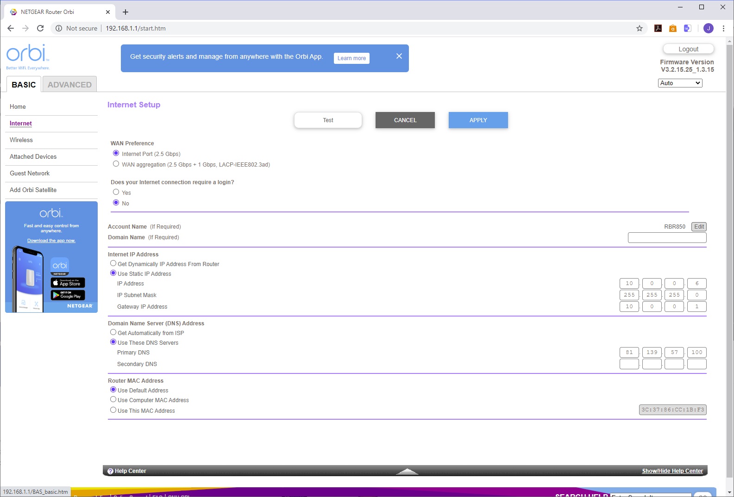Close the NETGEAR Router Orbi tab
Viewport: 734px width, 497px height.
coord(108,12)
